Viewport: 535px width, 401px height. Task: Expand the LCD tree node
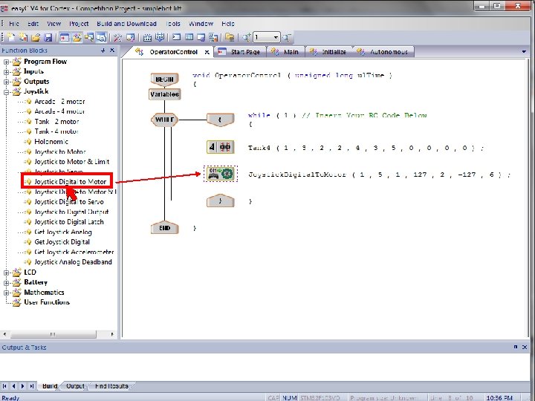[x=6, y=273]
